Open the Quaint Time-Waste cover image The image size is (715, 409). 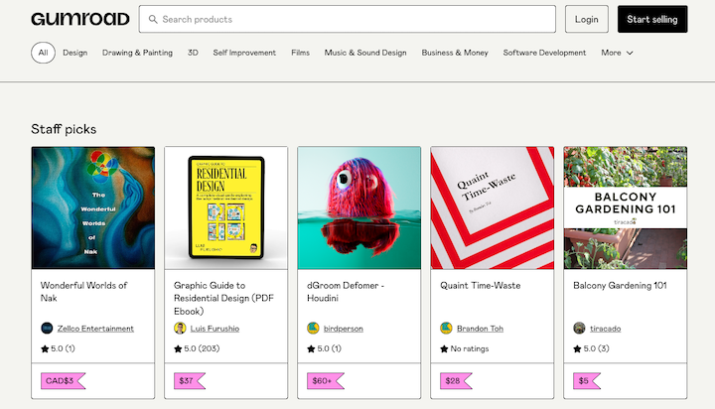(493, 207)
